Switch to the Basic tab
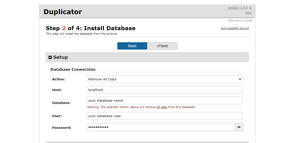Image resolution: width=302 pixels, height=143 pixels. pos(132,46)
